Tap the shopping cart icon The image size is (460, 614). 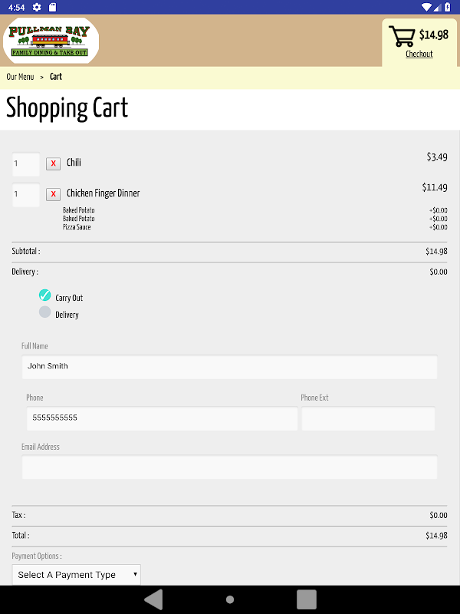(x=402, y=35)
